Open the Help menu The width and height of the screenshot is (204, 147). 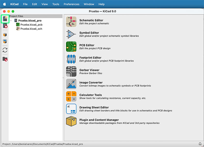pos(101,4)
